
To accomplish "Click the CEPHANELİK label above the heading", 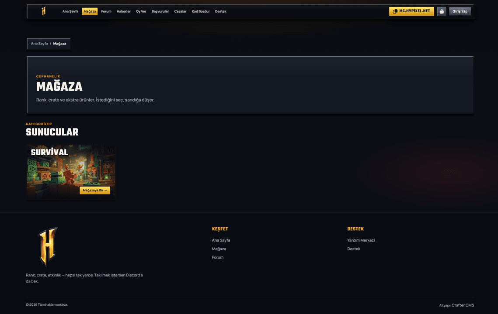I will tap(48, 76).
